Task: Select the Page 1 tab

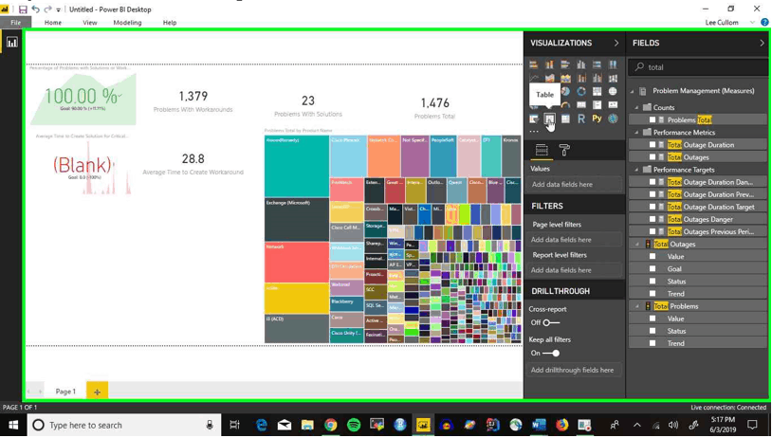Action: coord(65,392)
